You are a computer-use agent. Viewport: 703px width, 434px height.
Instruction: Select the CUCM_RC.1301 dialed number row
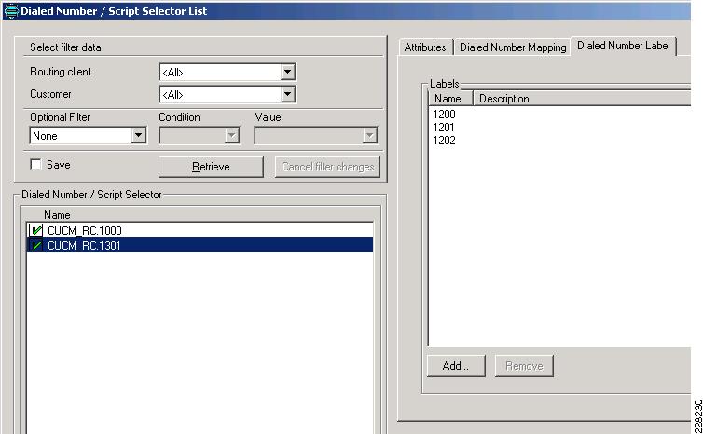200,245
